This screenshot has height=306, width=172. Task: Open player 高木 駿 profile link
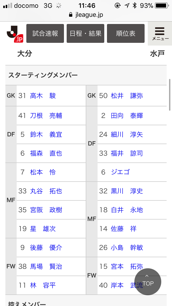(43, 96)
